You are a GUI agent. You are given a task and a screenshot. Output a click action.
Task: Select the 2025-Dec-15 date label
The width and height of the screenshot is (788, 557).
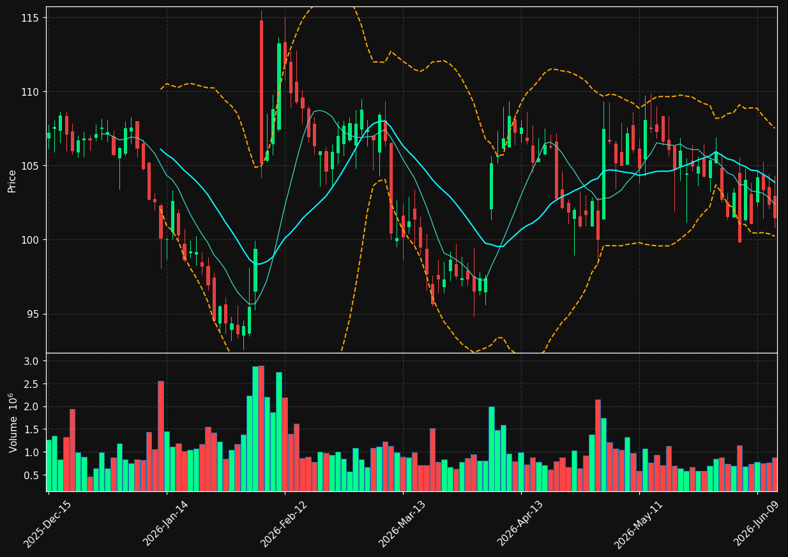pos(48,524)
